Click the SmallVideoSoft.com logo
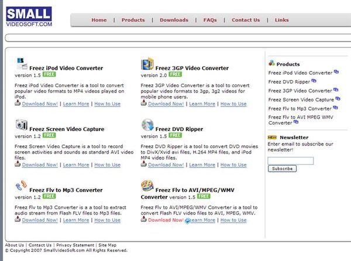Screen dimensions: 351x261 click(x=29, y=17)
